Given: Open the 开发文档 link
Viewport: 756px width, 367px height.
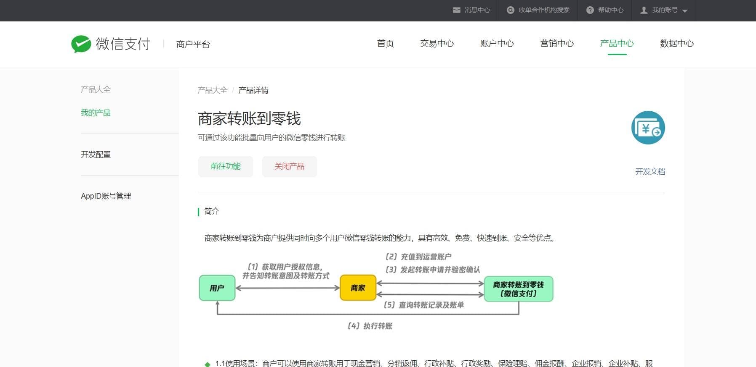Looking at the screenshot, I should [x=650, y=172].
